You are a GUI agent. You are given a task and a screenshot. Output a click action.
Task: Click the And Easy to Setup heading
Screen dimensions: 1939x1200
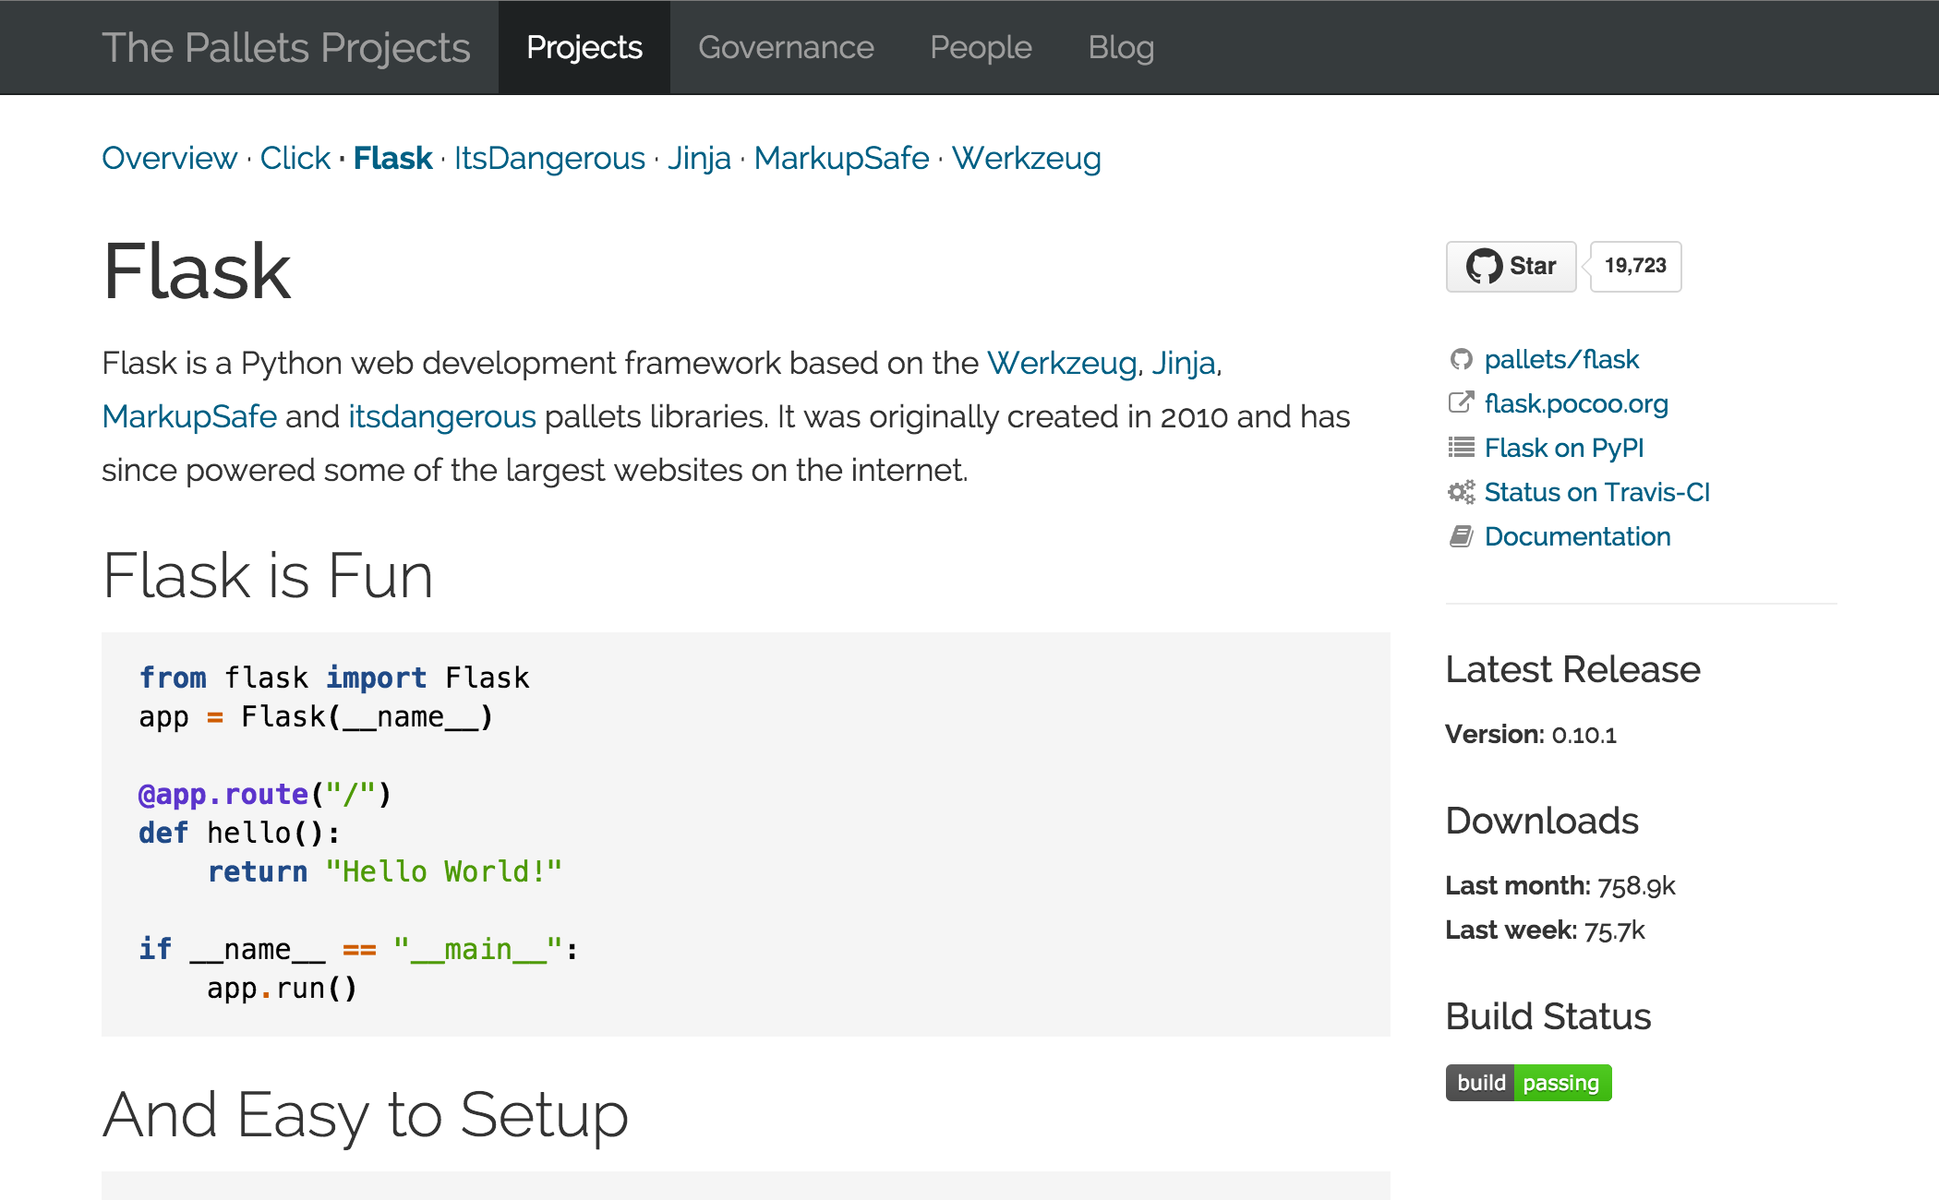366,1115
